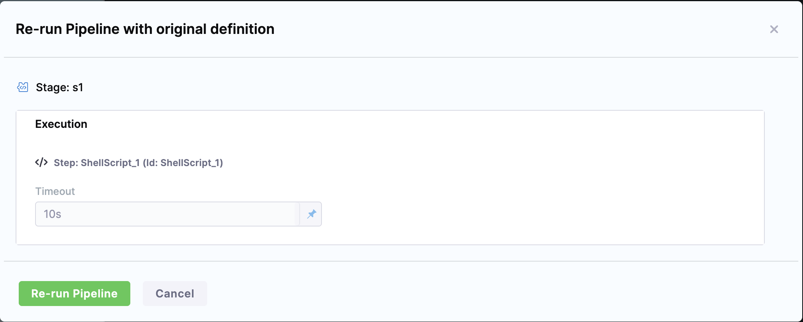Click the '10s' timeout value
Image resolution: width=803 pixels, height=322 pixels.
(52, 214)
